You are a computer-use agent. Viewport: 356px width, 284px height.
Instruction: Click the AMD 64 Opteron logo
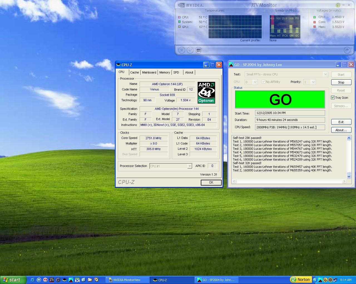click(x=206, y=92)
